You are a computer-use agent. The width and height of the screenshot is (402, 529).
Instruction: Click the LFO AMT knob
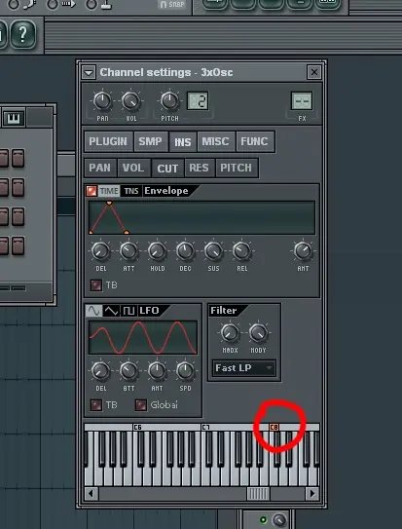[x=157, y=371]
